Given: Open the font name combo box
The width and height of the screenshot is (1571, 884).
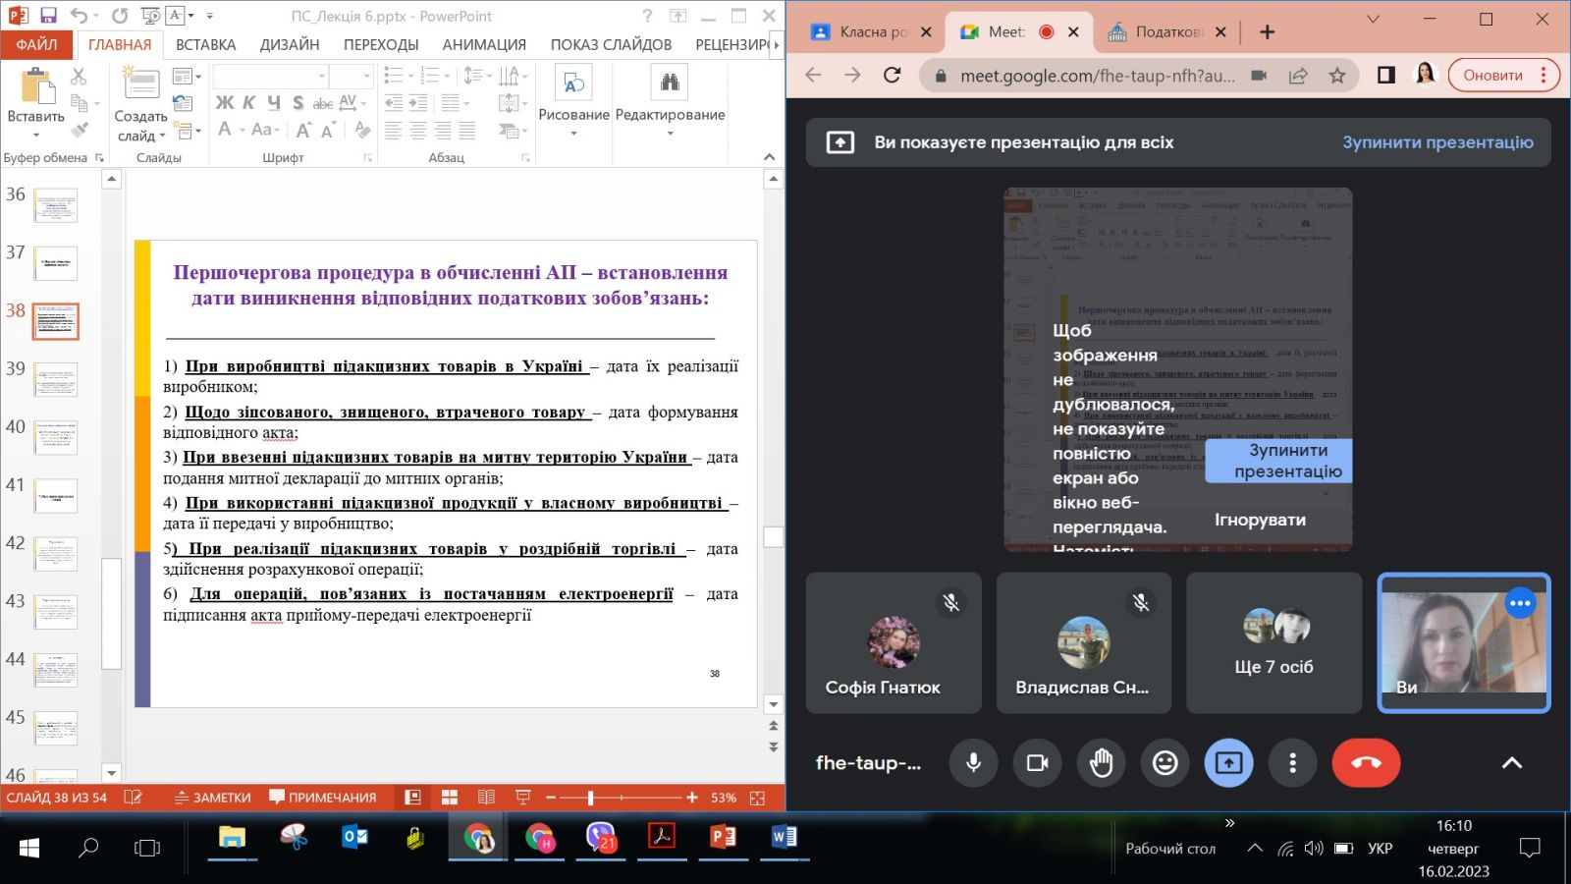Looking at the screenshot, I should tap(269, 76).
